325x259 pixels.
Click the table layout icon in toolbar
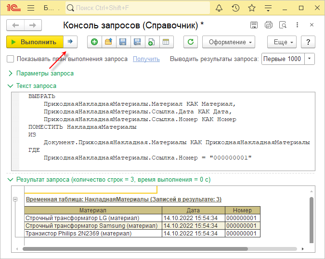pyautogui.click(x=165, y=42)
